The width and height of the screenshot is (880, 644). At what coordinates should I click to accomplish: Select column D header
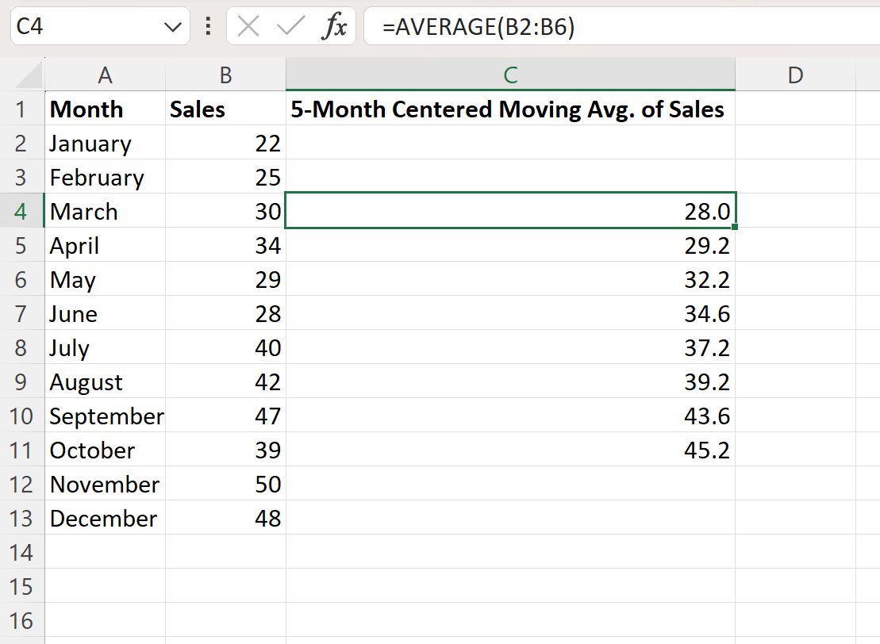(x=795, y=74)
